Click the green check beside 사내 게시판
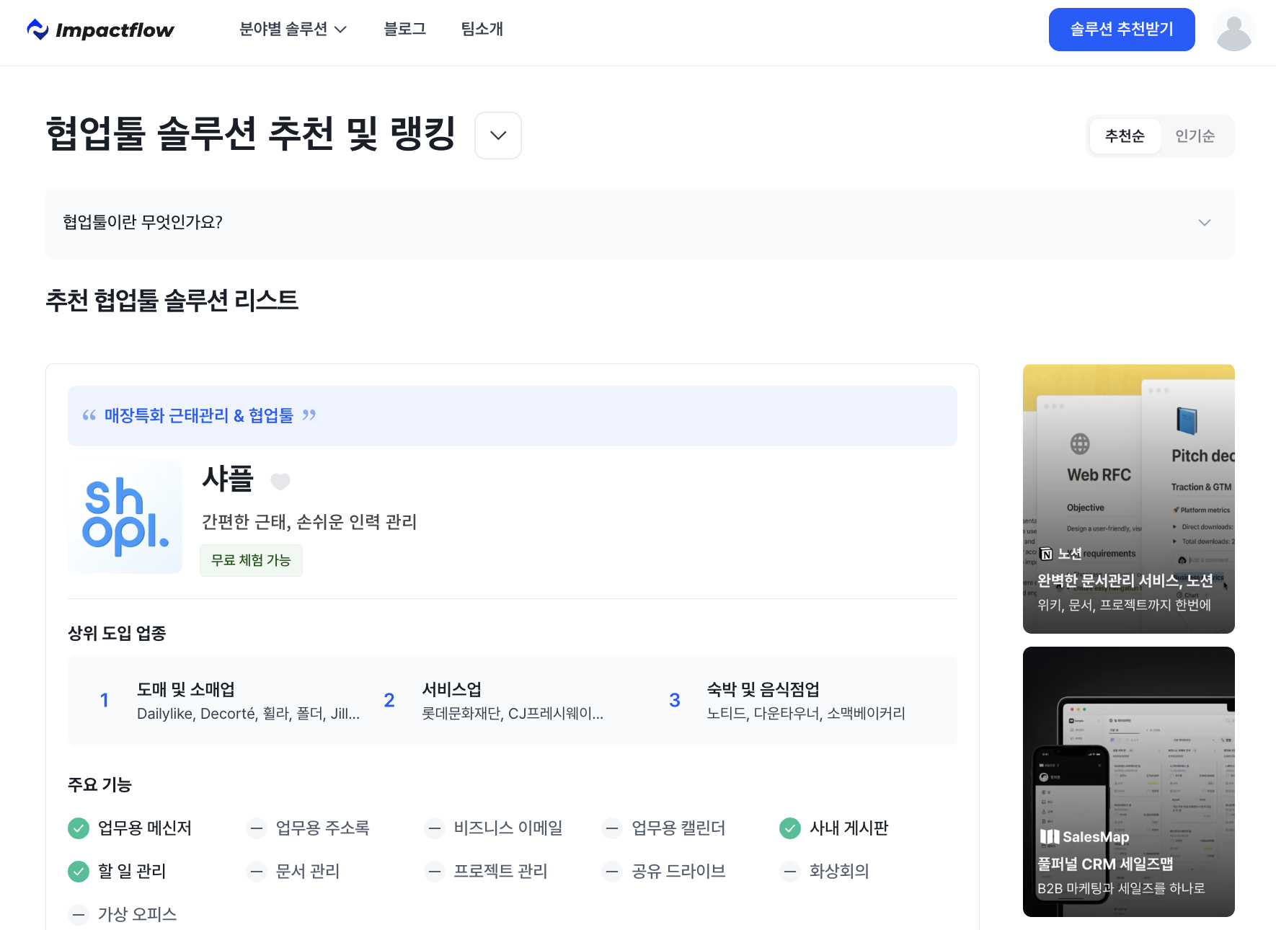 790,828
